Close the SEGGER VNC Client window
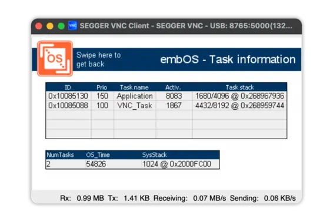The height and width of the screenshot is (222, 333). [39, 26]
